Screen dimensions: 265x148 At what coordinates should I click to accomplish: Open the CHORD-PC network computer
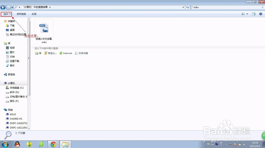coord(14,119)
